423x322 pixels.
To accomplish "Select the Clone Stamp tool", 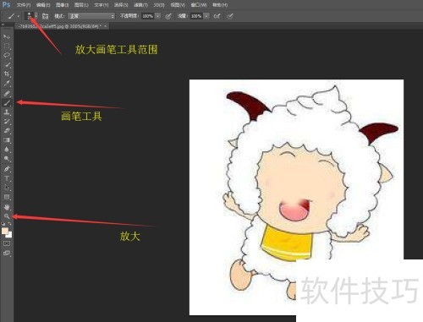I will 7,112.
